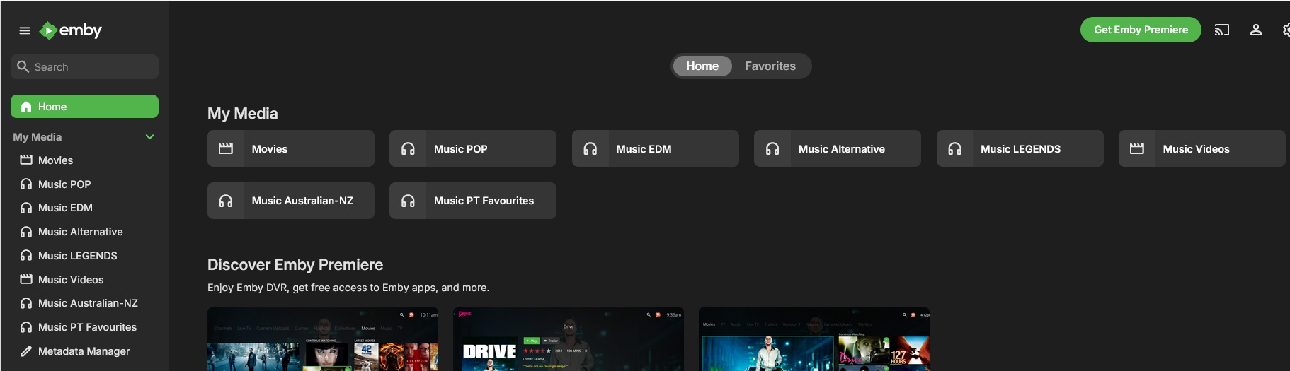This screenshot has width=1290, height=371.
Task: Open Metadata Manager in the sidebar
Action: click(x=84, y=351)
